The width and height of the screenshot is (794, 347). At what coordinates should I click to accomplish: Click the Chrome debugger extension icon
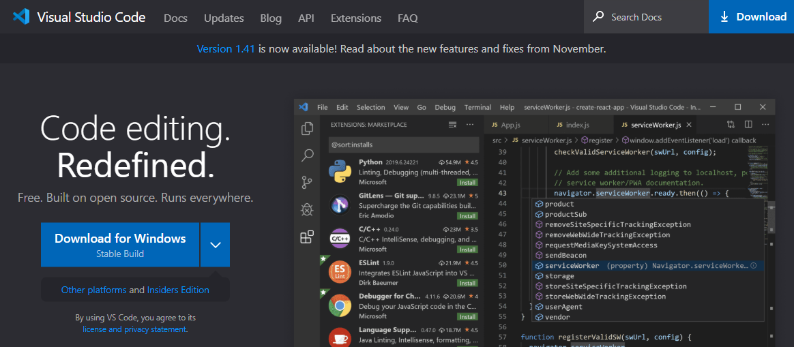click(340, 307)
